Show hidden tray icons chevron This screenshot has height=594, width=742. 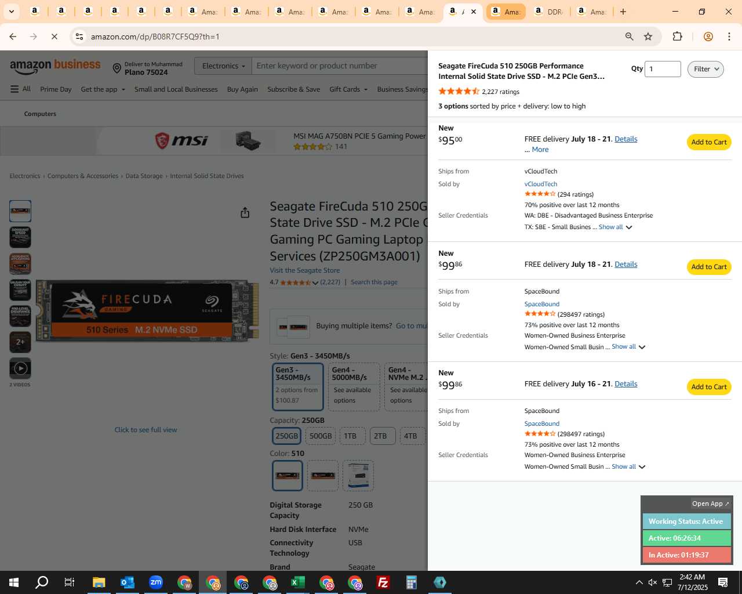click(x=639, y=582)
